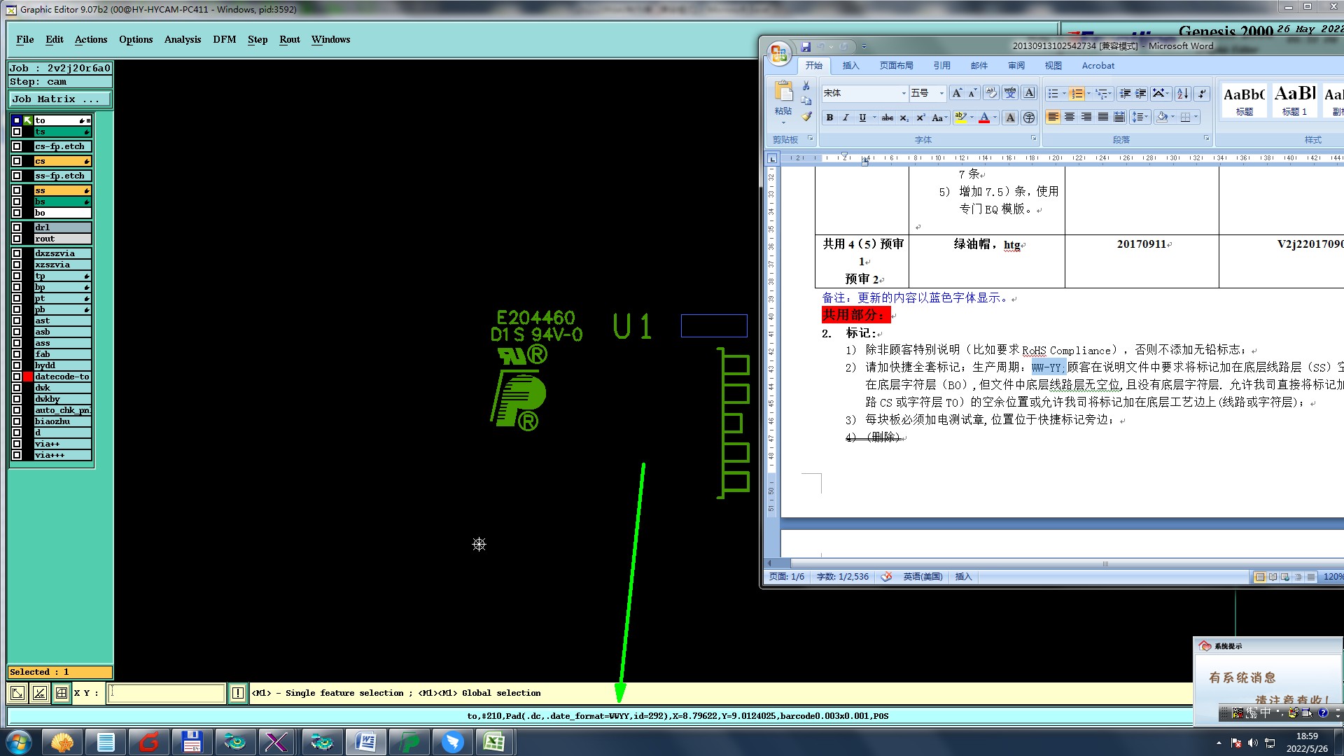Click the Job Matrix button
The image size is (1344, 756).
click(59, 99)
